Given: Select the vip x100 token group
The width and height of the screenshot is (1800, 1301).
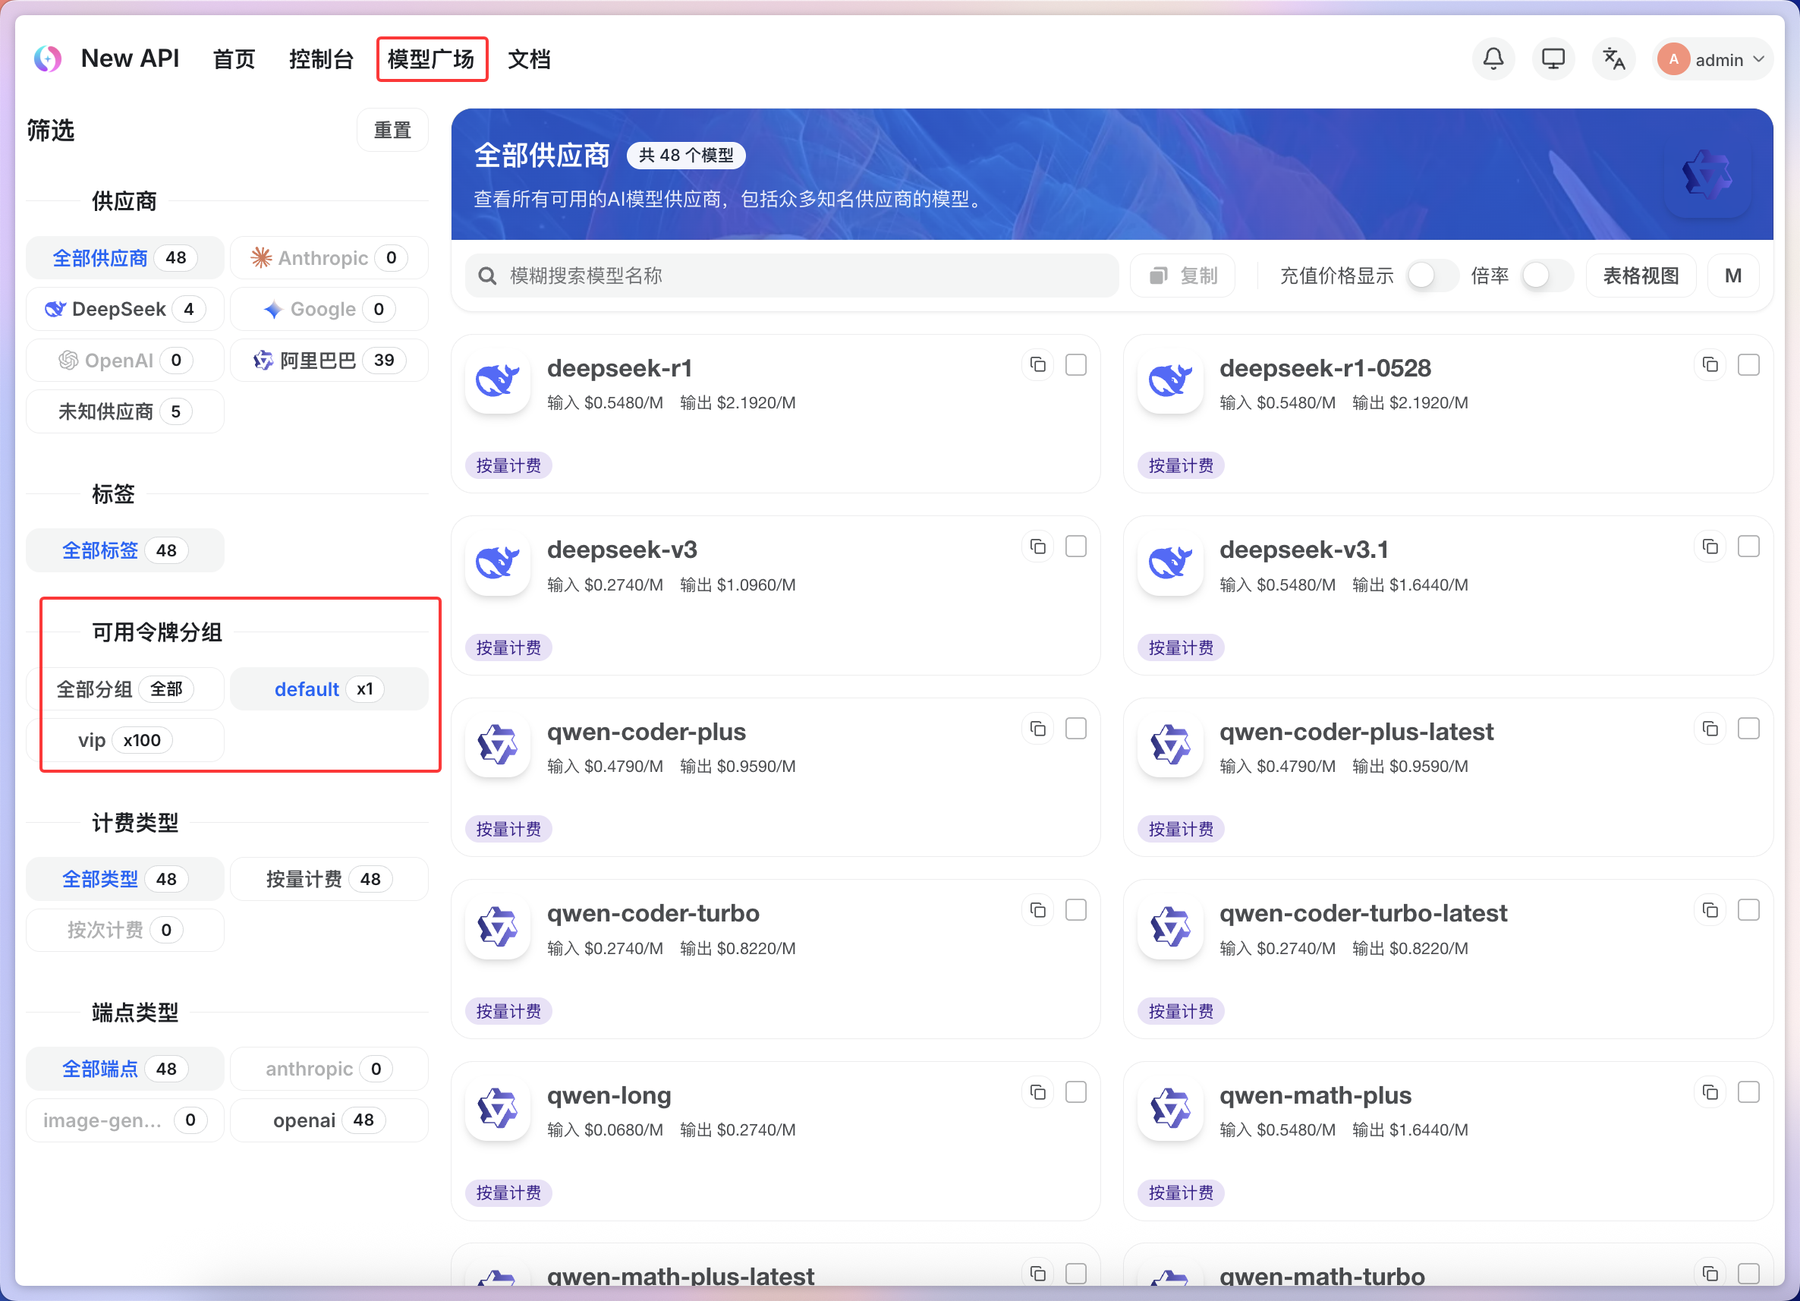Looking at the screenshot, I should pyautogui.click(x=124, y=740).
